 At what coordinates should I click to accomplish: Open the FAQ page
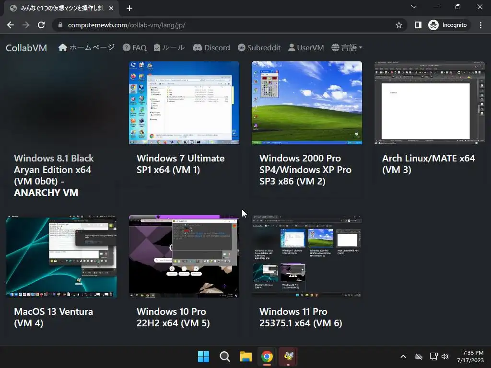point(135,47)
